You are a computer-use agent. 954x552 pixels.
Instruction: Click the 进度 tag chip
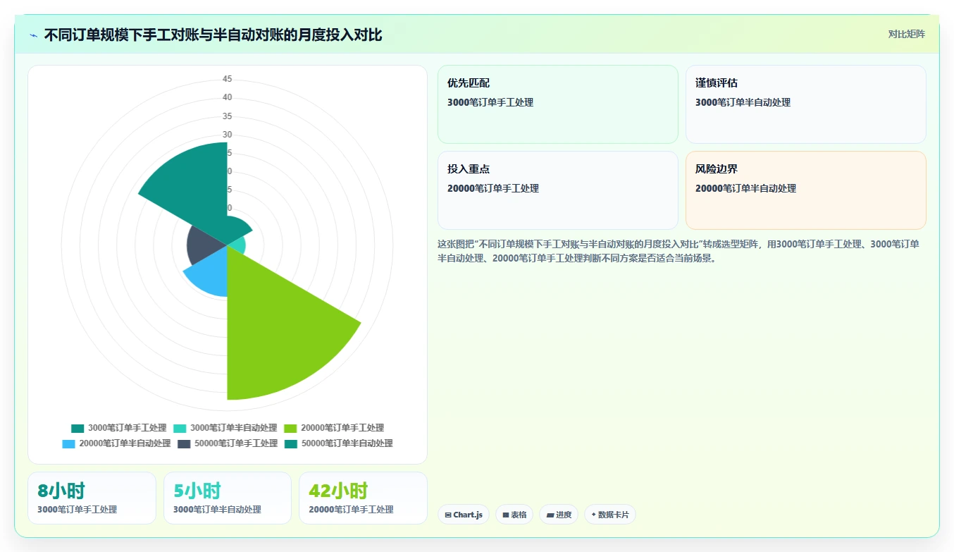tap(559, 515)
